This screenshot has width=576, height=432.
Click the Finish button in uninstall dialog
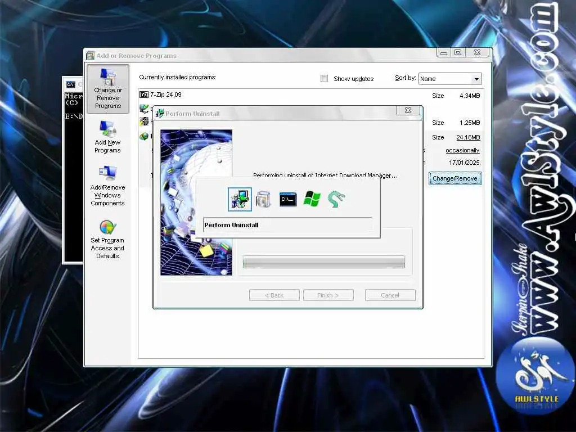point(328,295)
